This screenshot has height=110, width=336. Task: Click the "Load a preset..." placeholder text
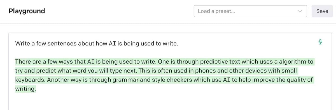pos(216,11)
